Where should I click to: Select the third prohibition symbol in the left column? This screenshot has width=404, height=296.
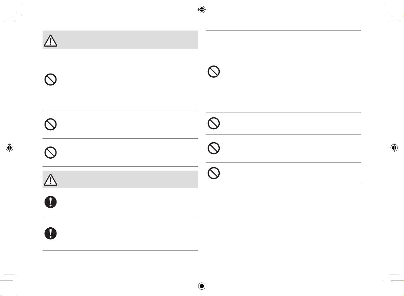click(x=51, y=153)
